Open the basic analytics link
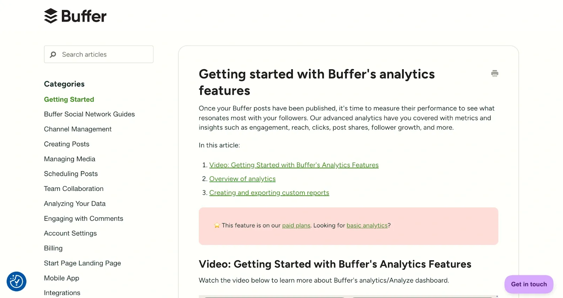 coord(367,226)
